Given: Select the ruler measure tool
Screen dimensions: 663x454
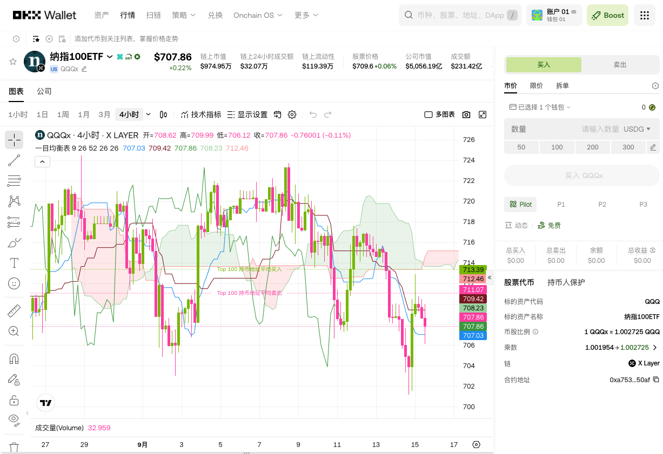Looking at the screenshot, I should pyautogui.click(x=14, y=311).
